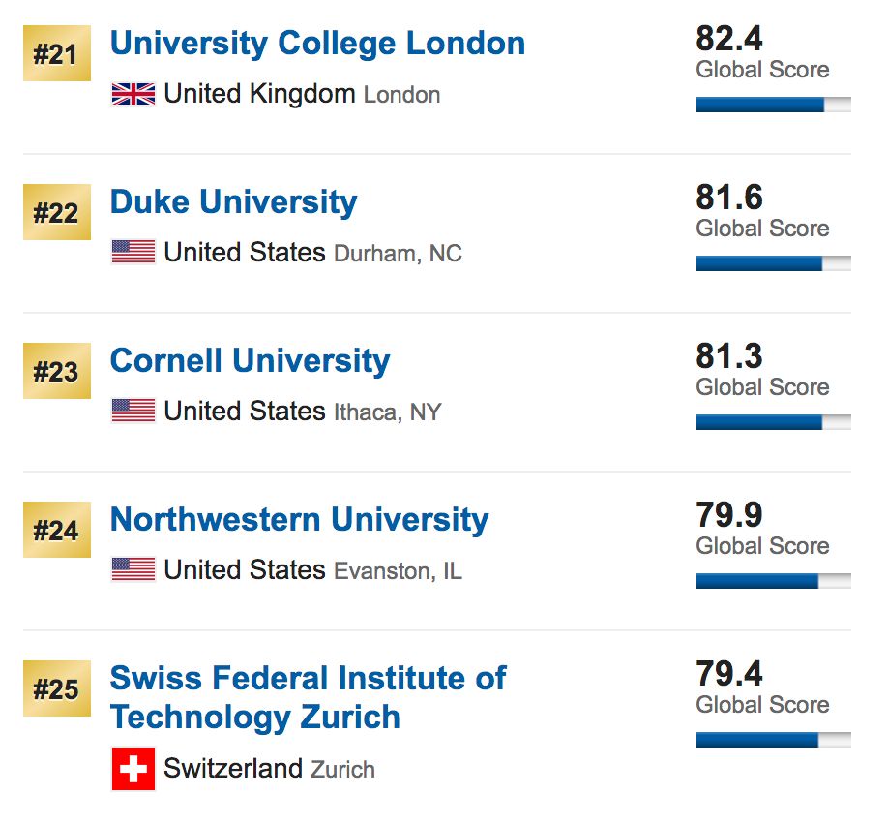The image size is (888, 825).
Task: Click the #23 rank badge
Action: pos(56,371)
